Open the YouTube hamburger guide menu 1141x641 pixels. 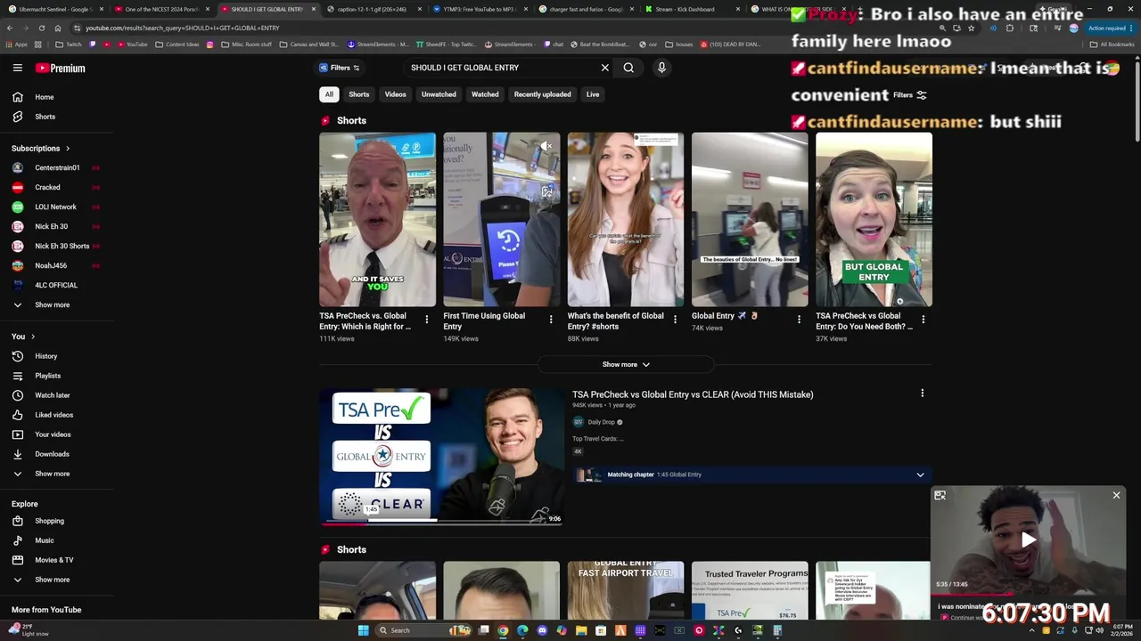(17, 68)
